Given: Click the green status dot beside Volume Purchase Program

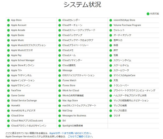Looking at the screenshot, I should (111, 25).
